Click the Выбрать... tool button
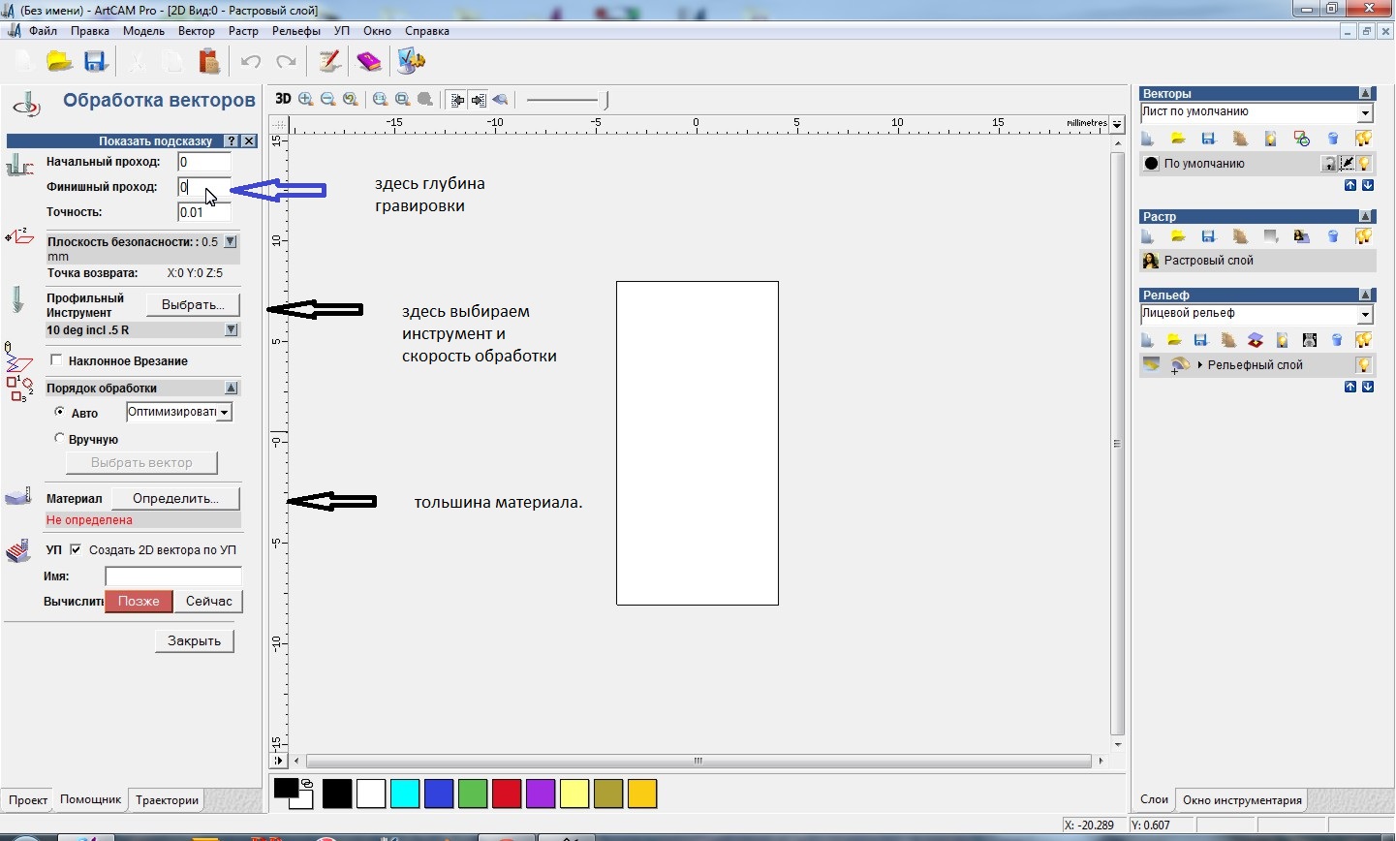The width and height of the screenshot is (1396, 841). pyautogui.click(x=193, y=304)
